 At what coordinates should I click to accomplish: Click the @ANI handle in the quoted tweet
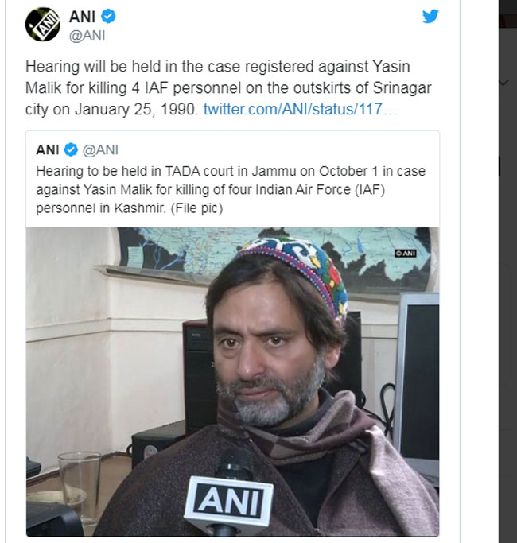point(100,149)
